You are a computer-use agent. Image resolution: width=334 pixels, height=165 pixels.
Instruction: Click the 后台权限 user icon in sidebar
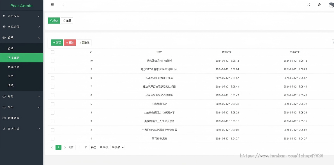[x=4, y=16]
